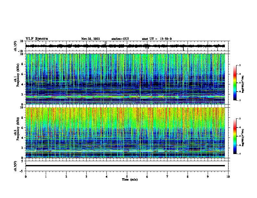Image resolution: width=257 pixels, height=198 pixels.
Task: Click time axis tick label "8"
Action: (x=188, y=177)
